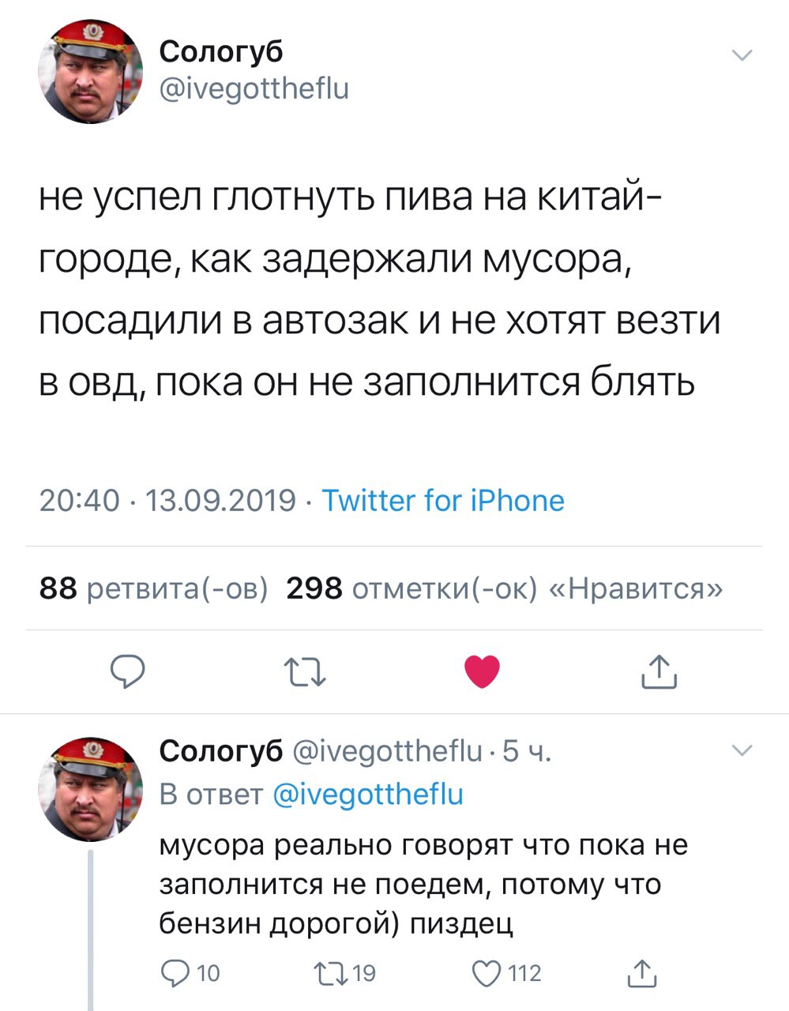Open @ivegottheflu link after 'В ответ'

tap(367, 794)
